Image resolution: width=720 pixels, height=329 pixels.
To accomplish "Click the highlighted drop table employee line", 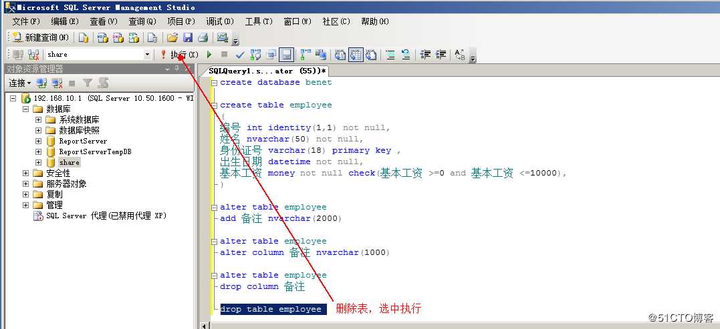I will (273, 309).
